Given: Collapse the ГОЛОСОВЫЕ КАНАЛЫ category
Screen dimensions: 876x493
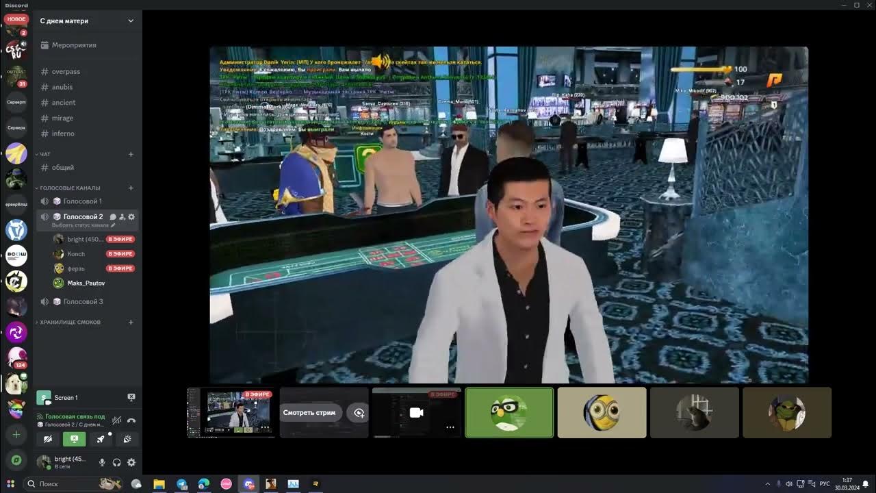Looking at the screenshot, I should (70, 188).
